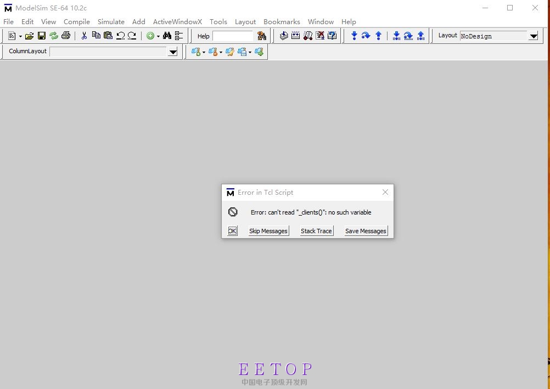Close the Error in Tcl Script dialog
The width and height of the screenshot is (550, 389).
tap(385, 192)
